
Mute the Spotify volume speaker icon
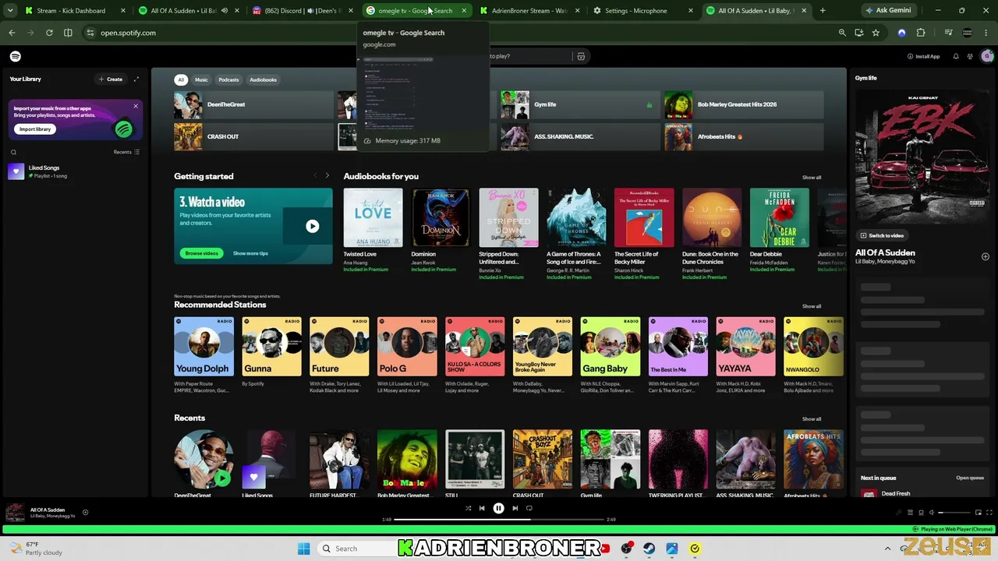pos(932,513)
